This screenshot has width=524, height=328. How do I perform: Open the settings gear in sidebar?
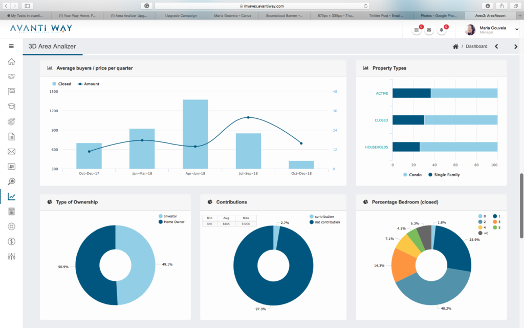coord(11,227)
